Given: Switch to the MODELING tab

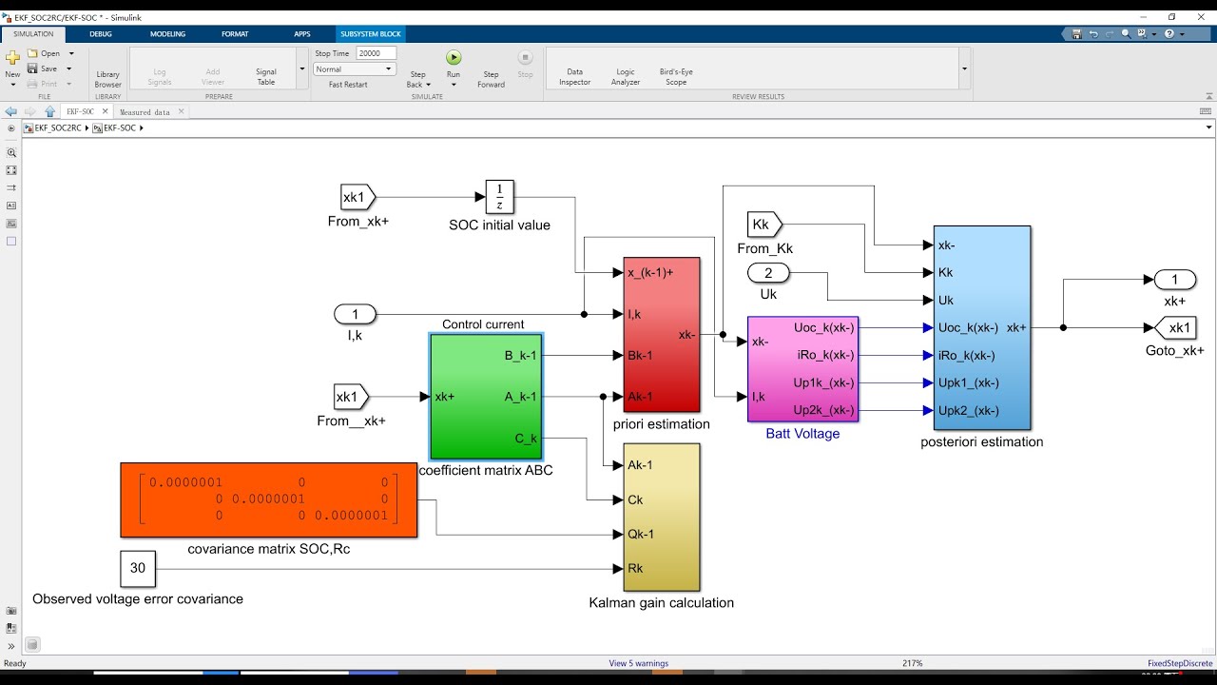Looking at the screenshot, I should (168, 33).
